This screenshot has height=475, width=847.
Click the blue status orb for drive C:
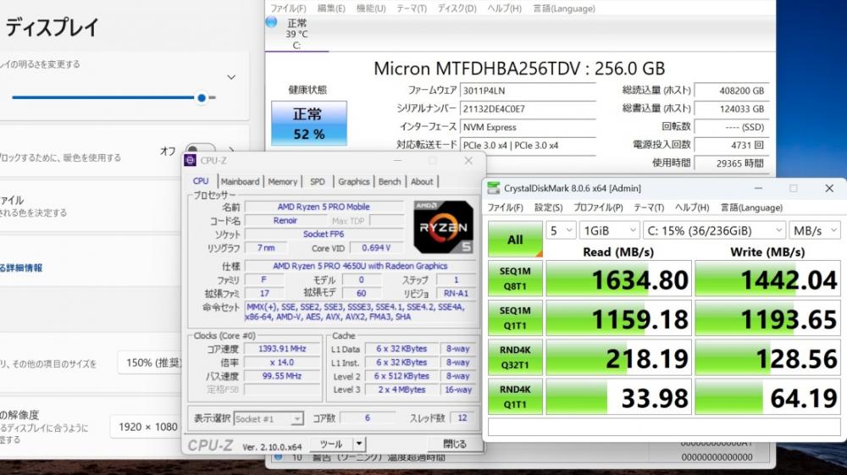tap(271, 22)
